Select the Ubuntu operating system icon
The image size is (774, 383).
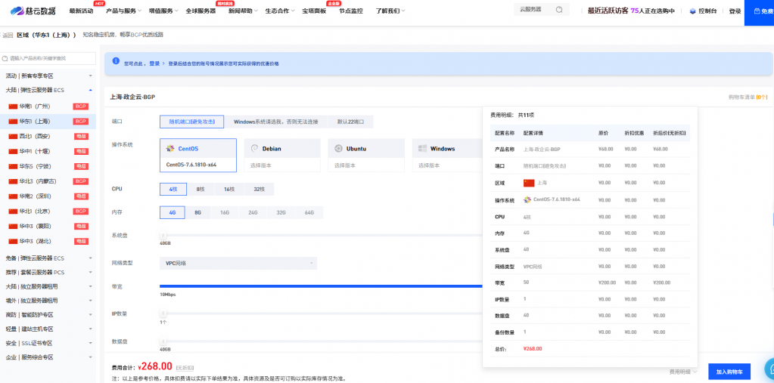pyautogui.click(x=340, y=149)
